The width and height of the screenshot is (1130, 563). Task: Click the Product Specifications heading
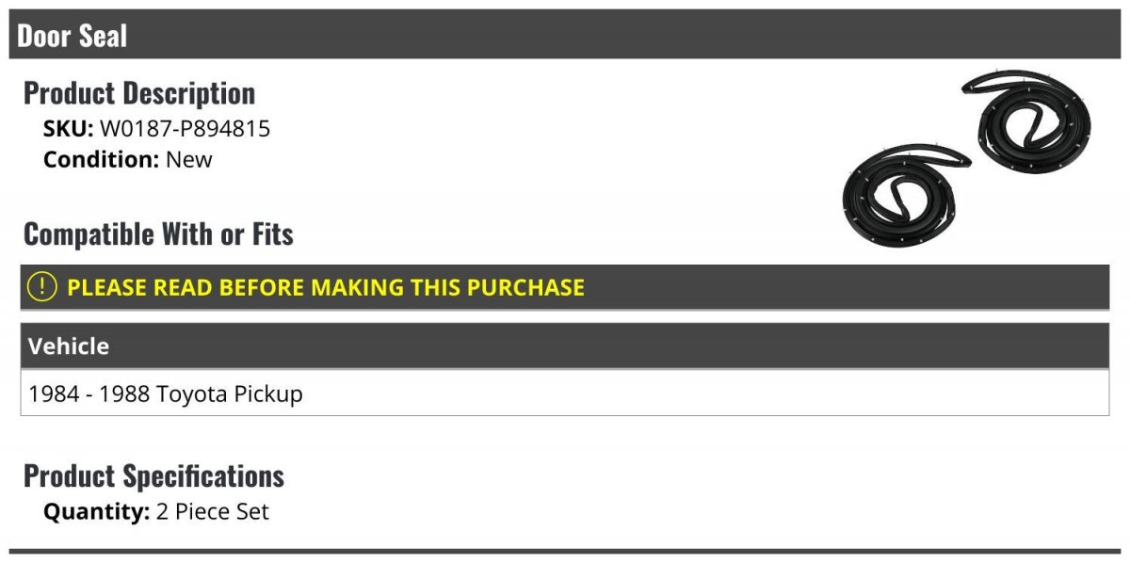pos(153,476)
